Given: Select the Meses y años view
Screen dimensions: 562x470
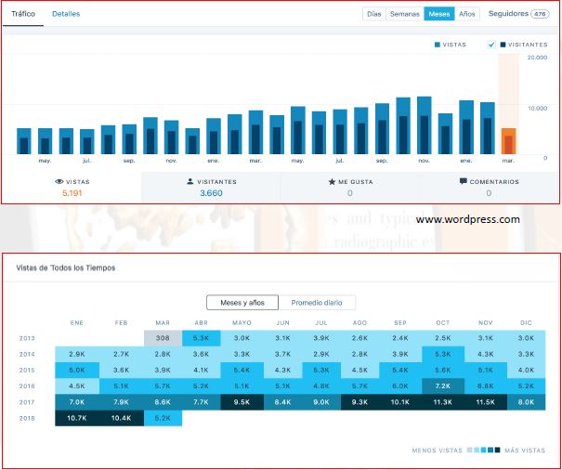Looking at the screenshot, I should [242, 303].
